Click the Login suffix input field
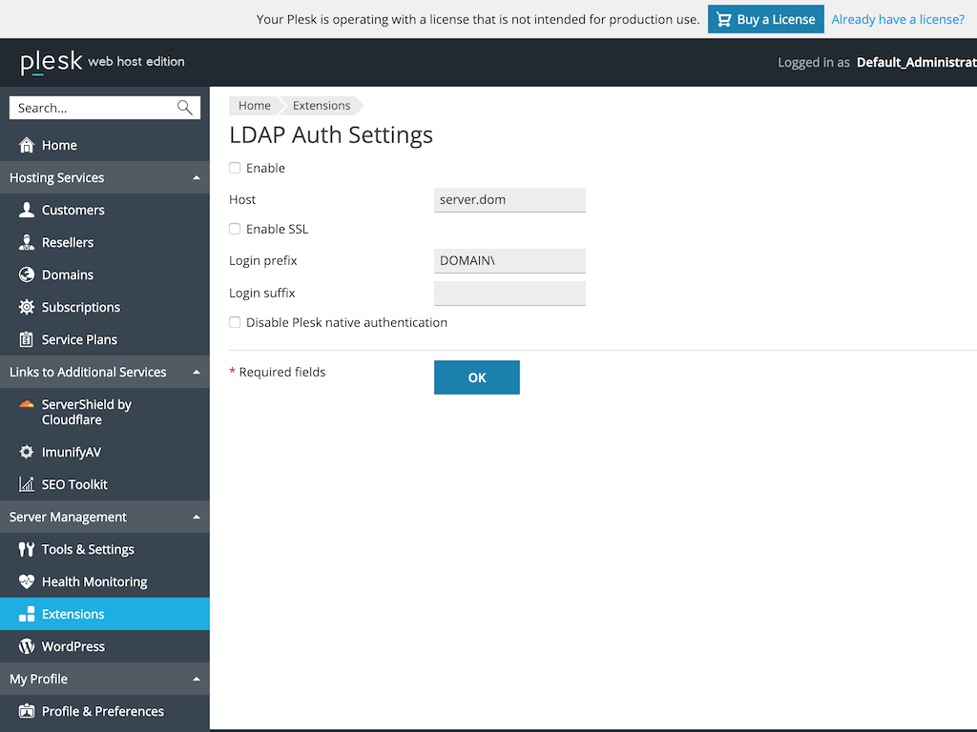The height and width of the screenshot is (732, 977). pos(509,293)
